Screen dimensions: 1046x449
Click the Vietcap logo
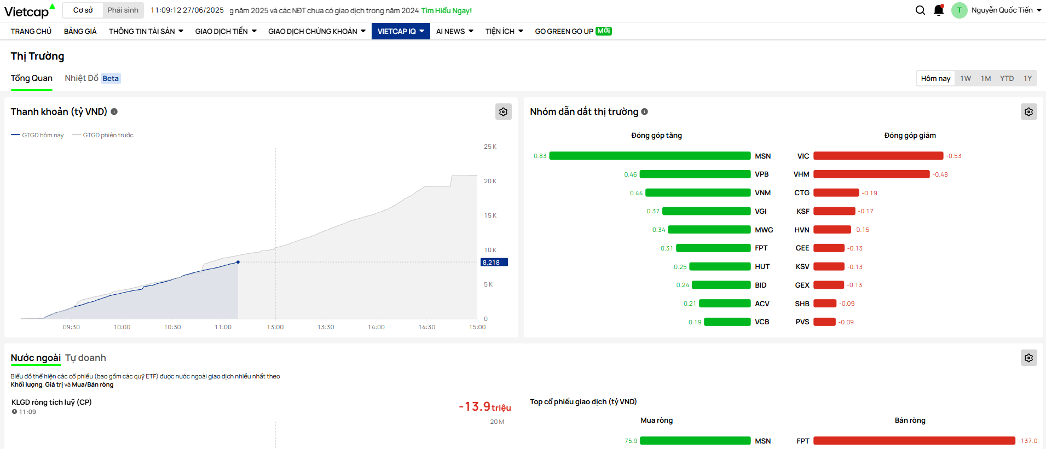click(30, 11)
